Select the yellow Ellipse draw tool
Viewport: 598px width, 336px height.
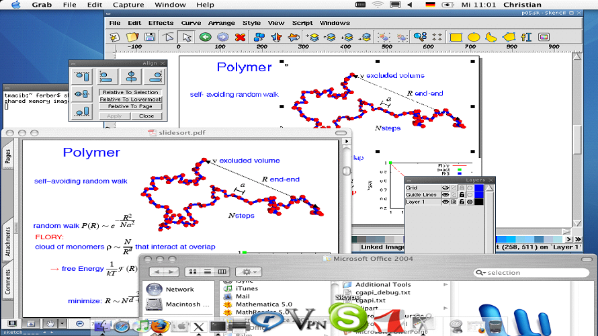(x=474, y=37)
